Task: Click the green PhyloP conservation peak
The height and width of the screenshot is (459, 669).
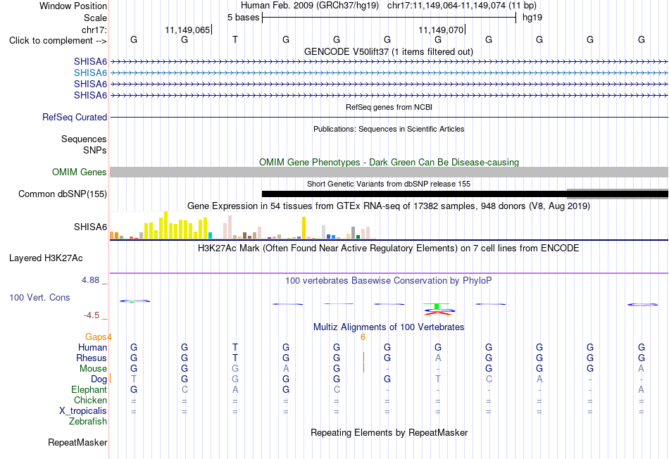Action: pos(437,306)
